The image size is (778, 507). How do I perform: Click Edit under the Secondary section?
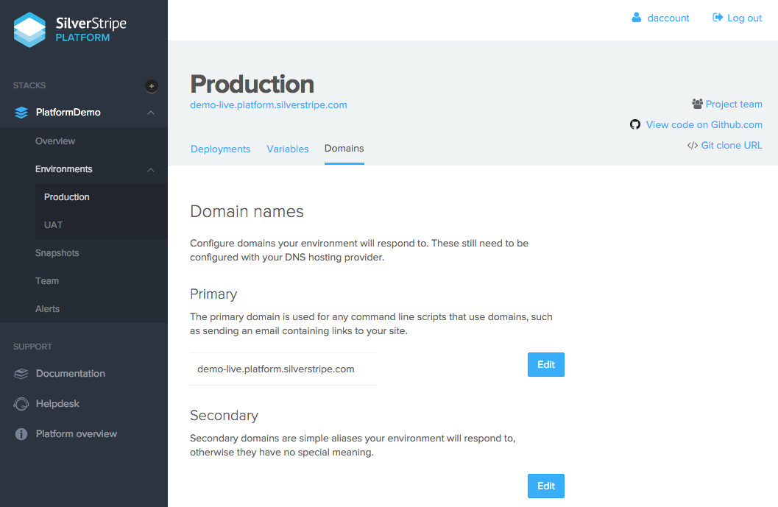(545, 486)
